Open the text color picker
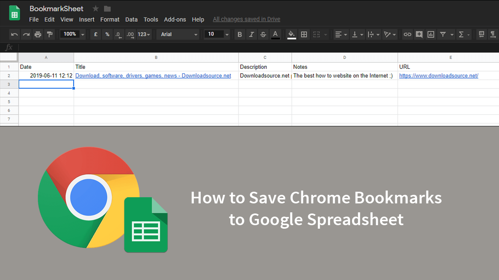The height and width of the screenshot is (280, 499). (275, 34)
